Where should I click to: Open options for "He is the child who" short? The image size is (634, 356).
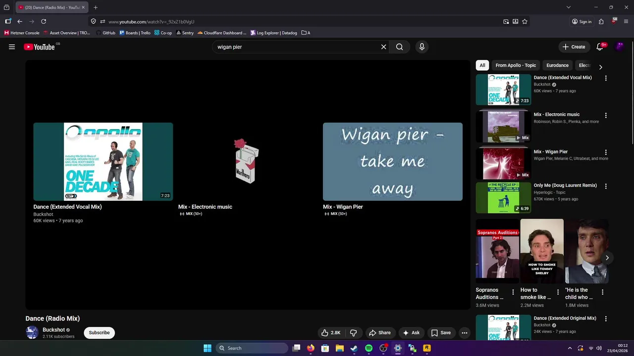[603, 292]
